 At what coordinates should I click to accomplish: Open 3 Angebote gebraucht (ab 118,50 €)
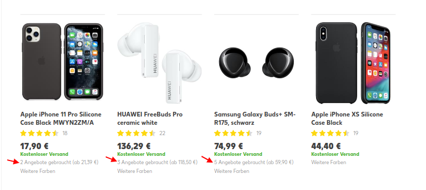pyautogui.click(x=158, y=163)
